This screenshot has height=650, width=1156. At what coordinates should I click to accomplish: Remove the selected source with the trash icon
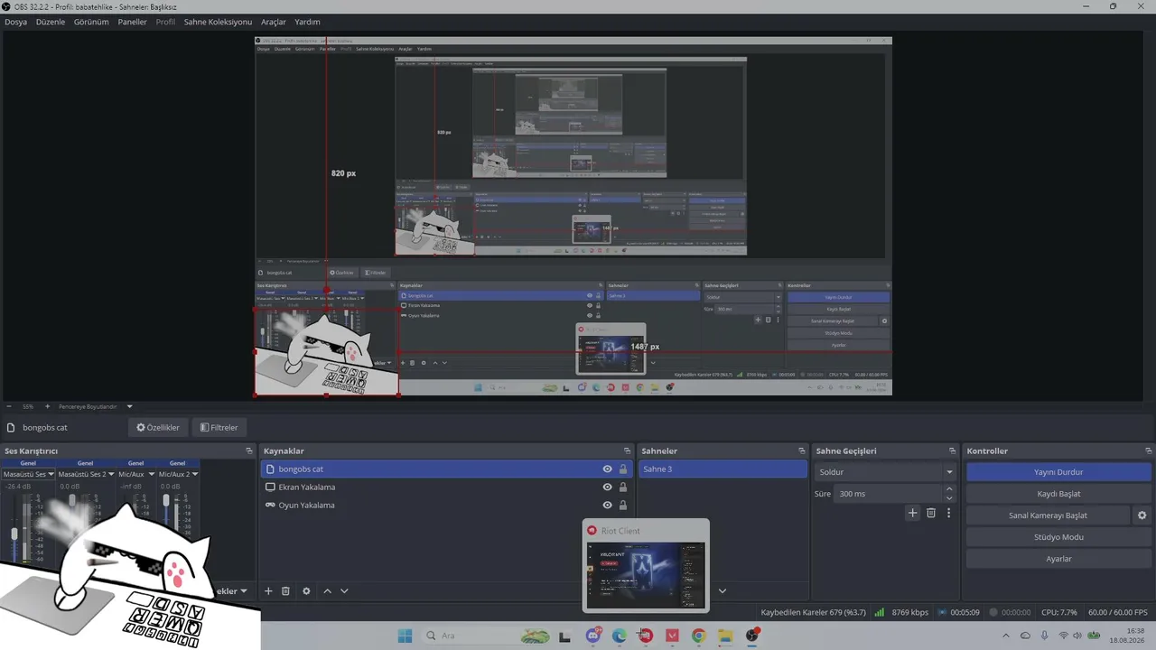coord(285,591)
